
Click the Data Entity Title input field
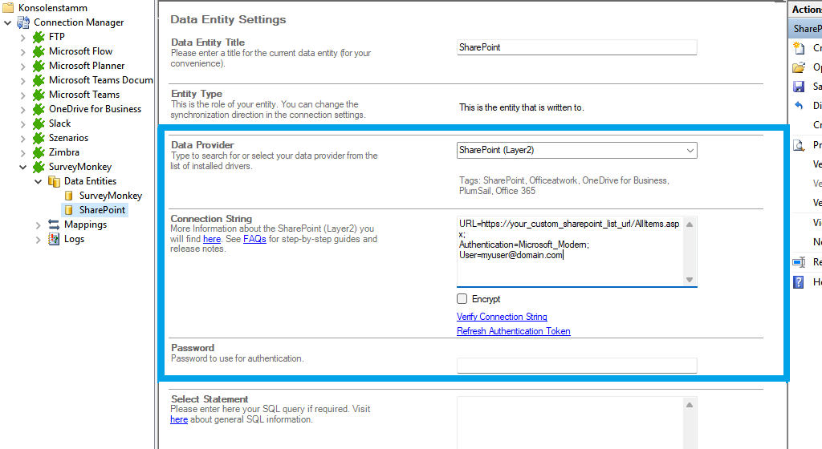[576, 47]
